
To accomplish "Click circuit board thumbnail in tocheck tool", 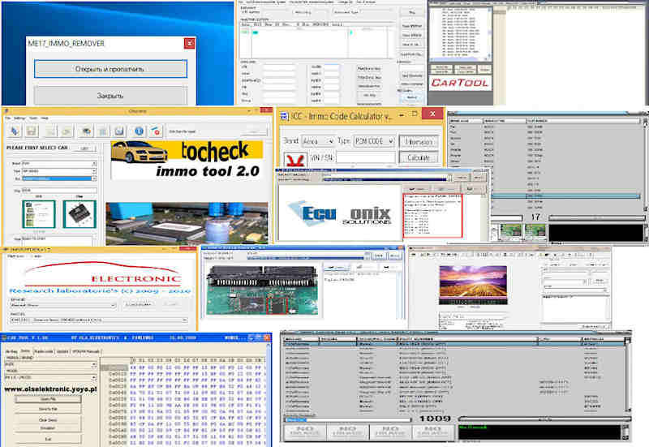I will (x=38, y=214).
